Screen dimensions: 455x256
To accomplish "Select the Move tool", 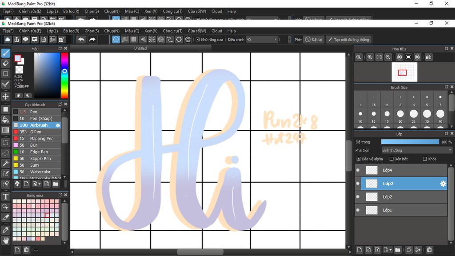I will (5, 96).
